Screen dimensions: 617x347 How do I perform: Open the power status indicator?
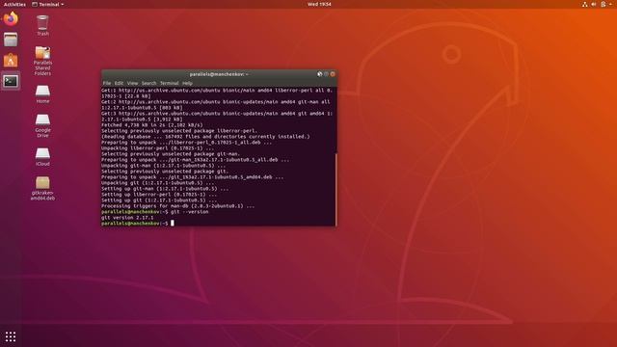[x=604, y=4]
